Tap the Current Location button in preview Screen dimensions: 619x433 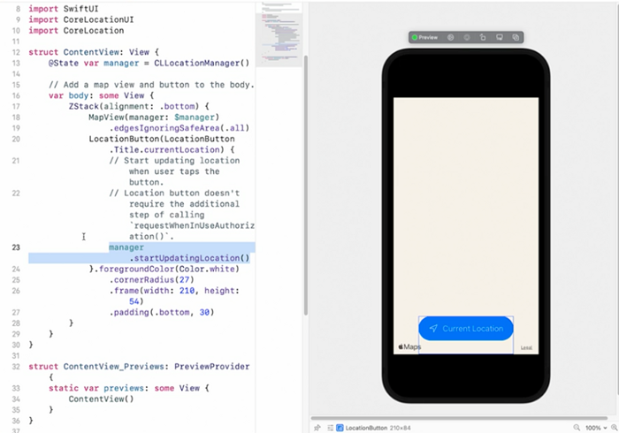[x=466, y=329]
